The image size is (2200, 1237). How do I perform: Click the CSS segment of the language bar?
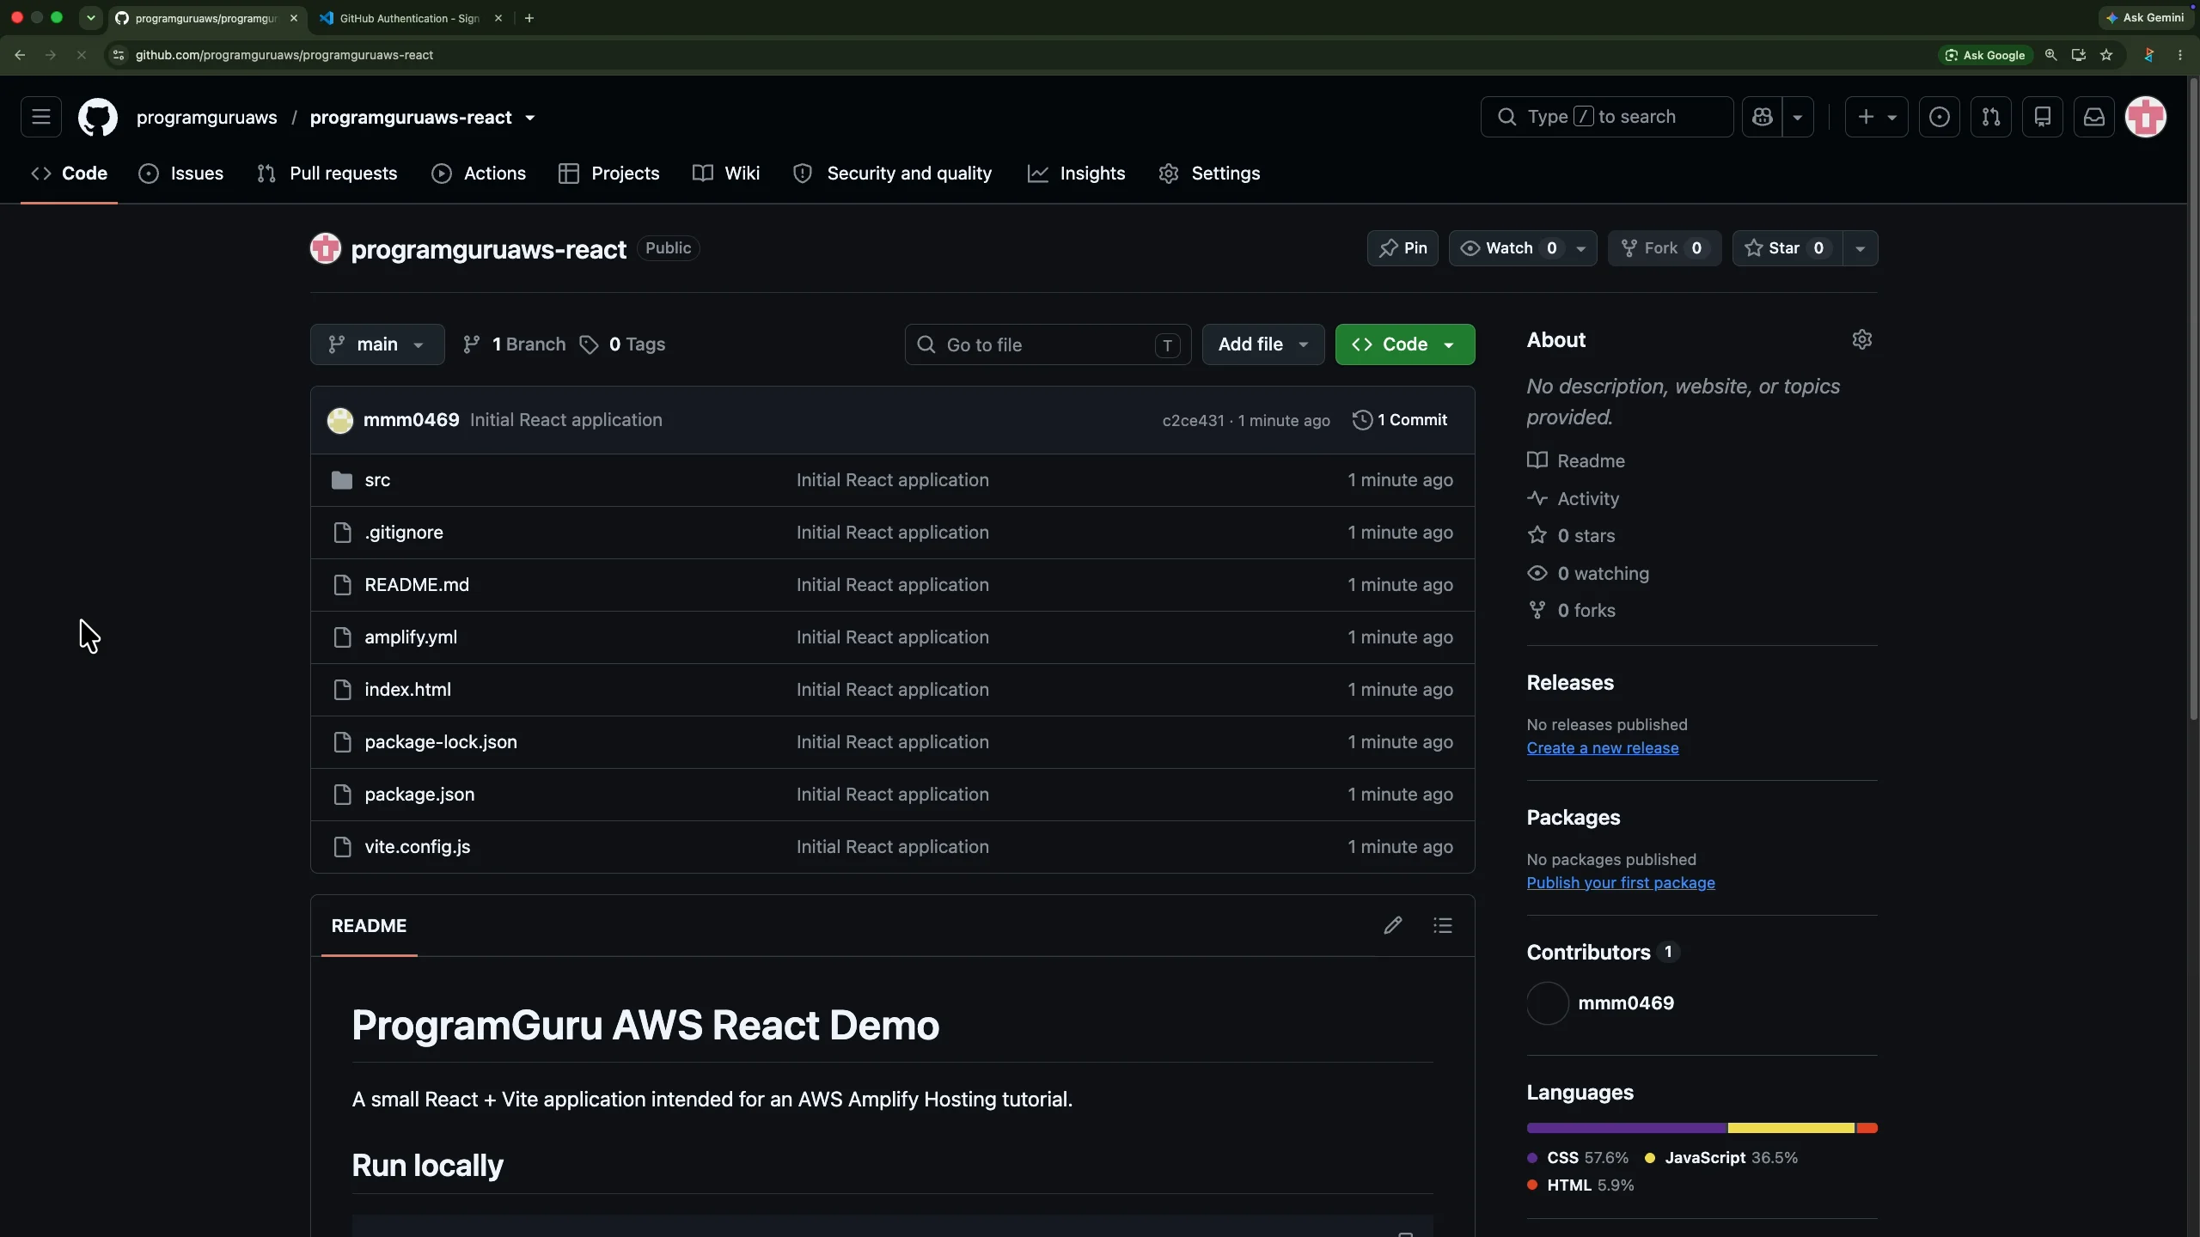click(1627, 1128)
